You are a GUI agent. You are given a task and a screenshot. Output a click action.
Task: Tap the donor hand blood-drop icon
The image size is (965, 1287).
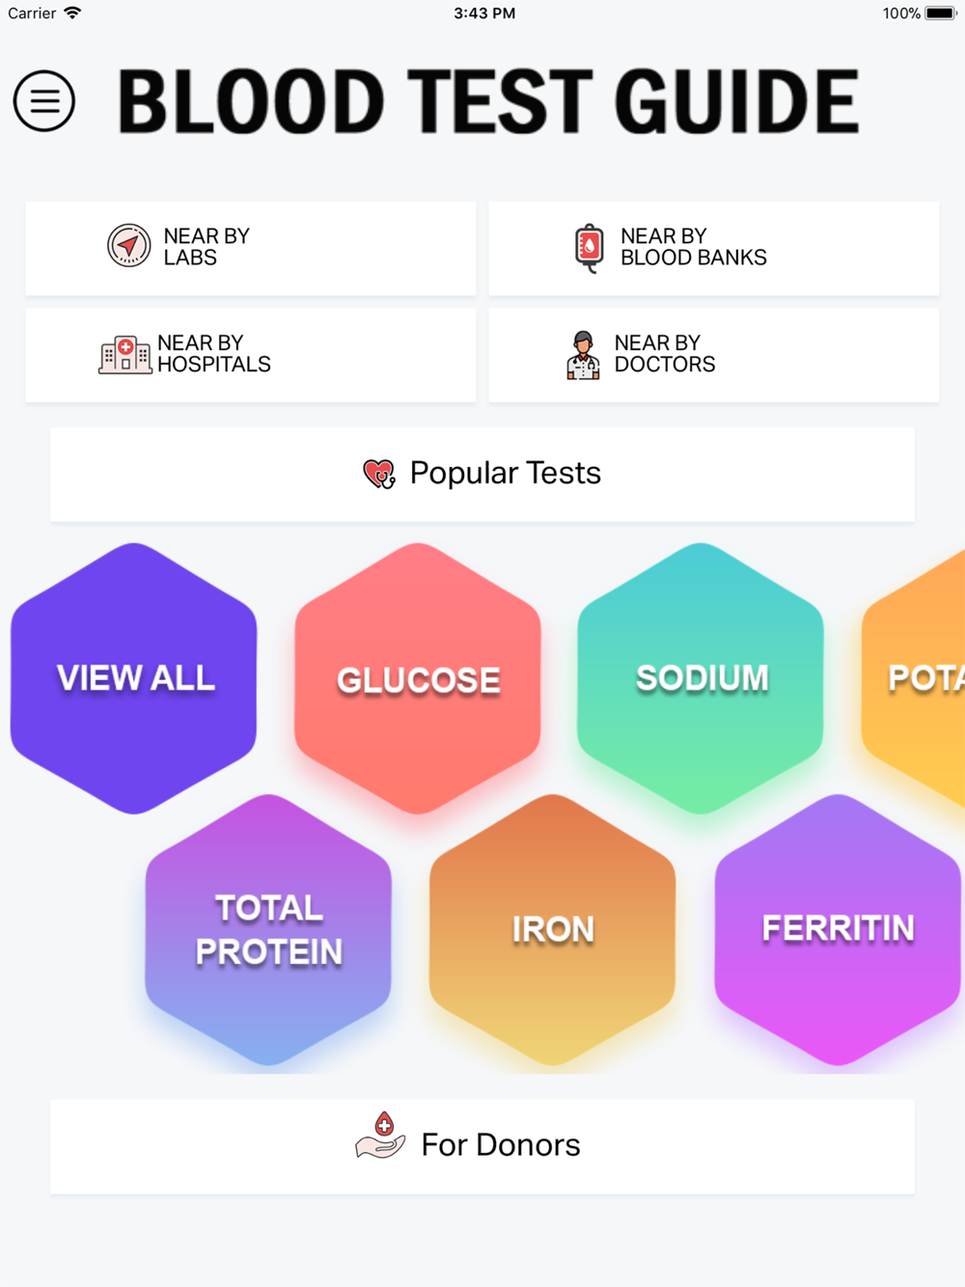pos(380,1136)
